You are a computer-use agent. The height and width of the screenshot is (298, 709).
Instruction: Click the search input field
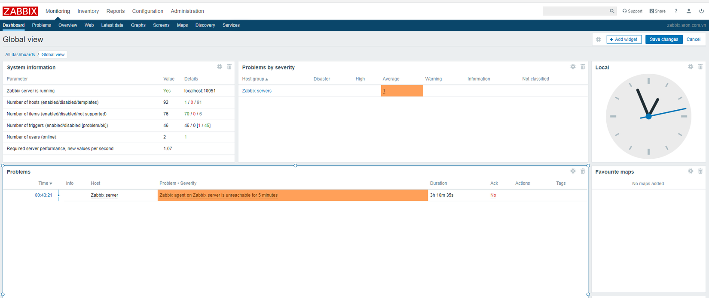(x=576, y=11)
